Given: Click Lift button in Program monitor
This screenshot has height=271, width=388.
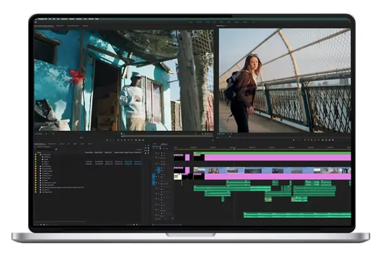Looking at the screenshot, I should point(322,140).
